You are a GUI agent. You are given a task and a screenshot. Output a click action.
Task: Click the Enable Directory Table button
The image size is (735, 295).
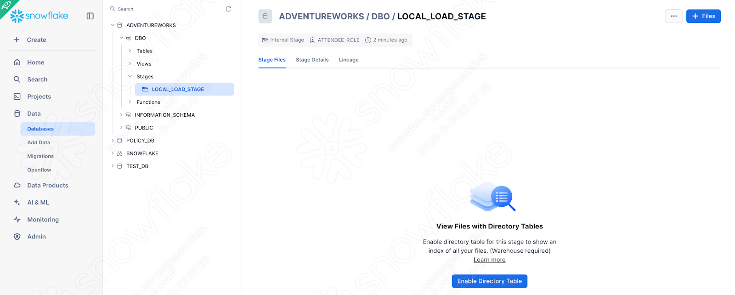pos(489,281)
